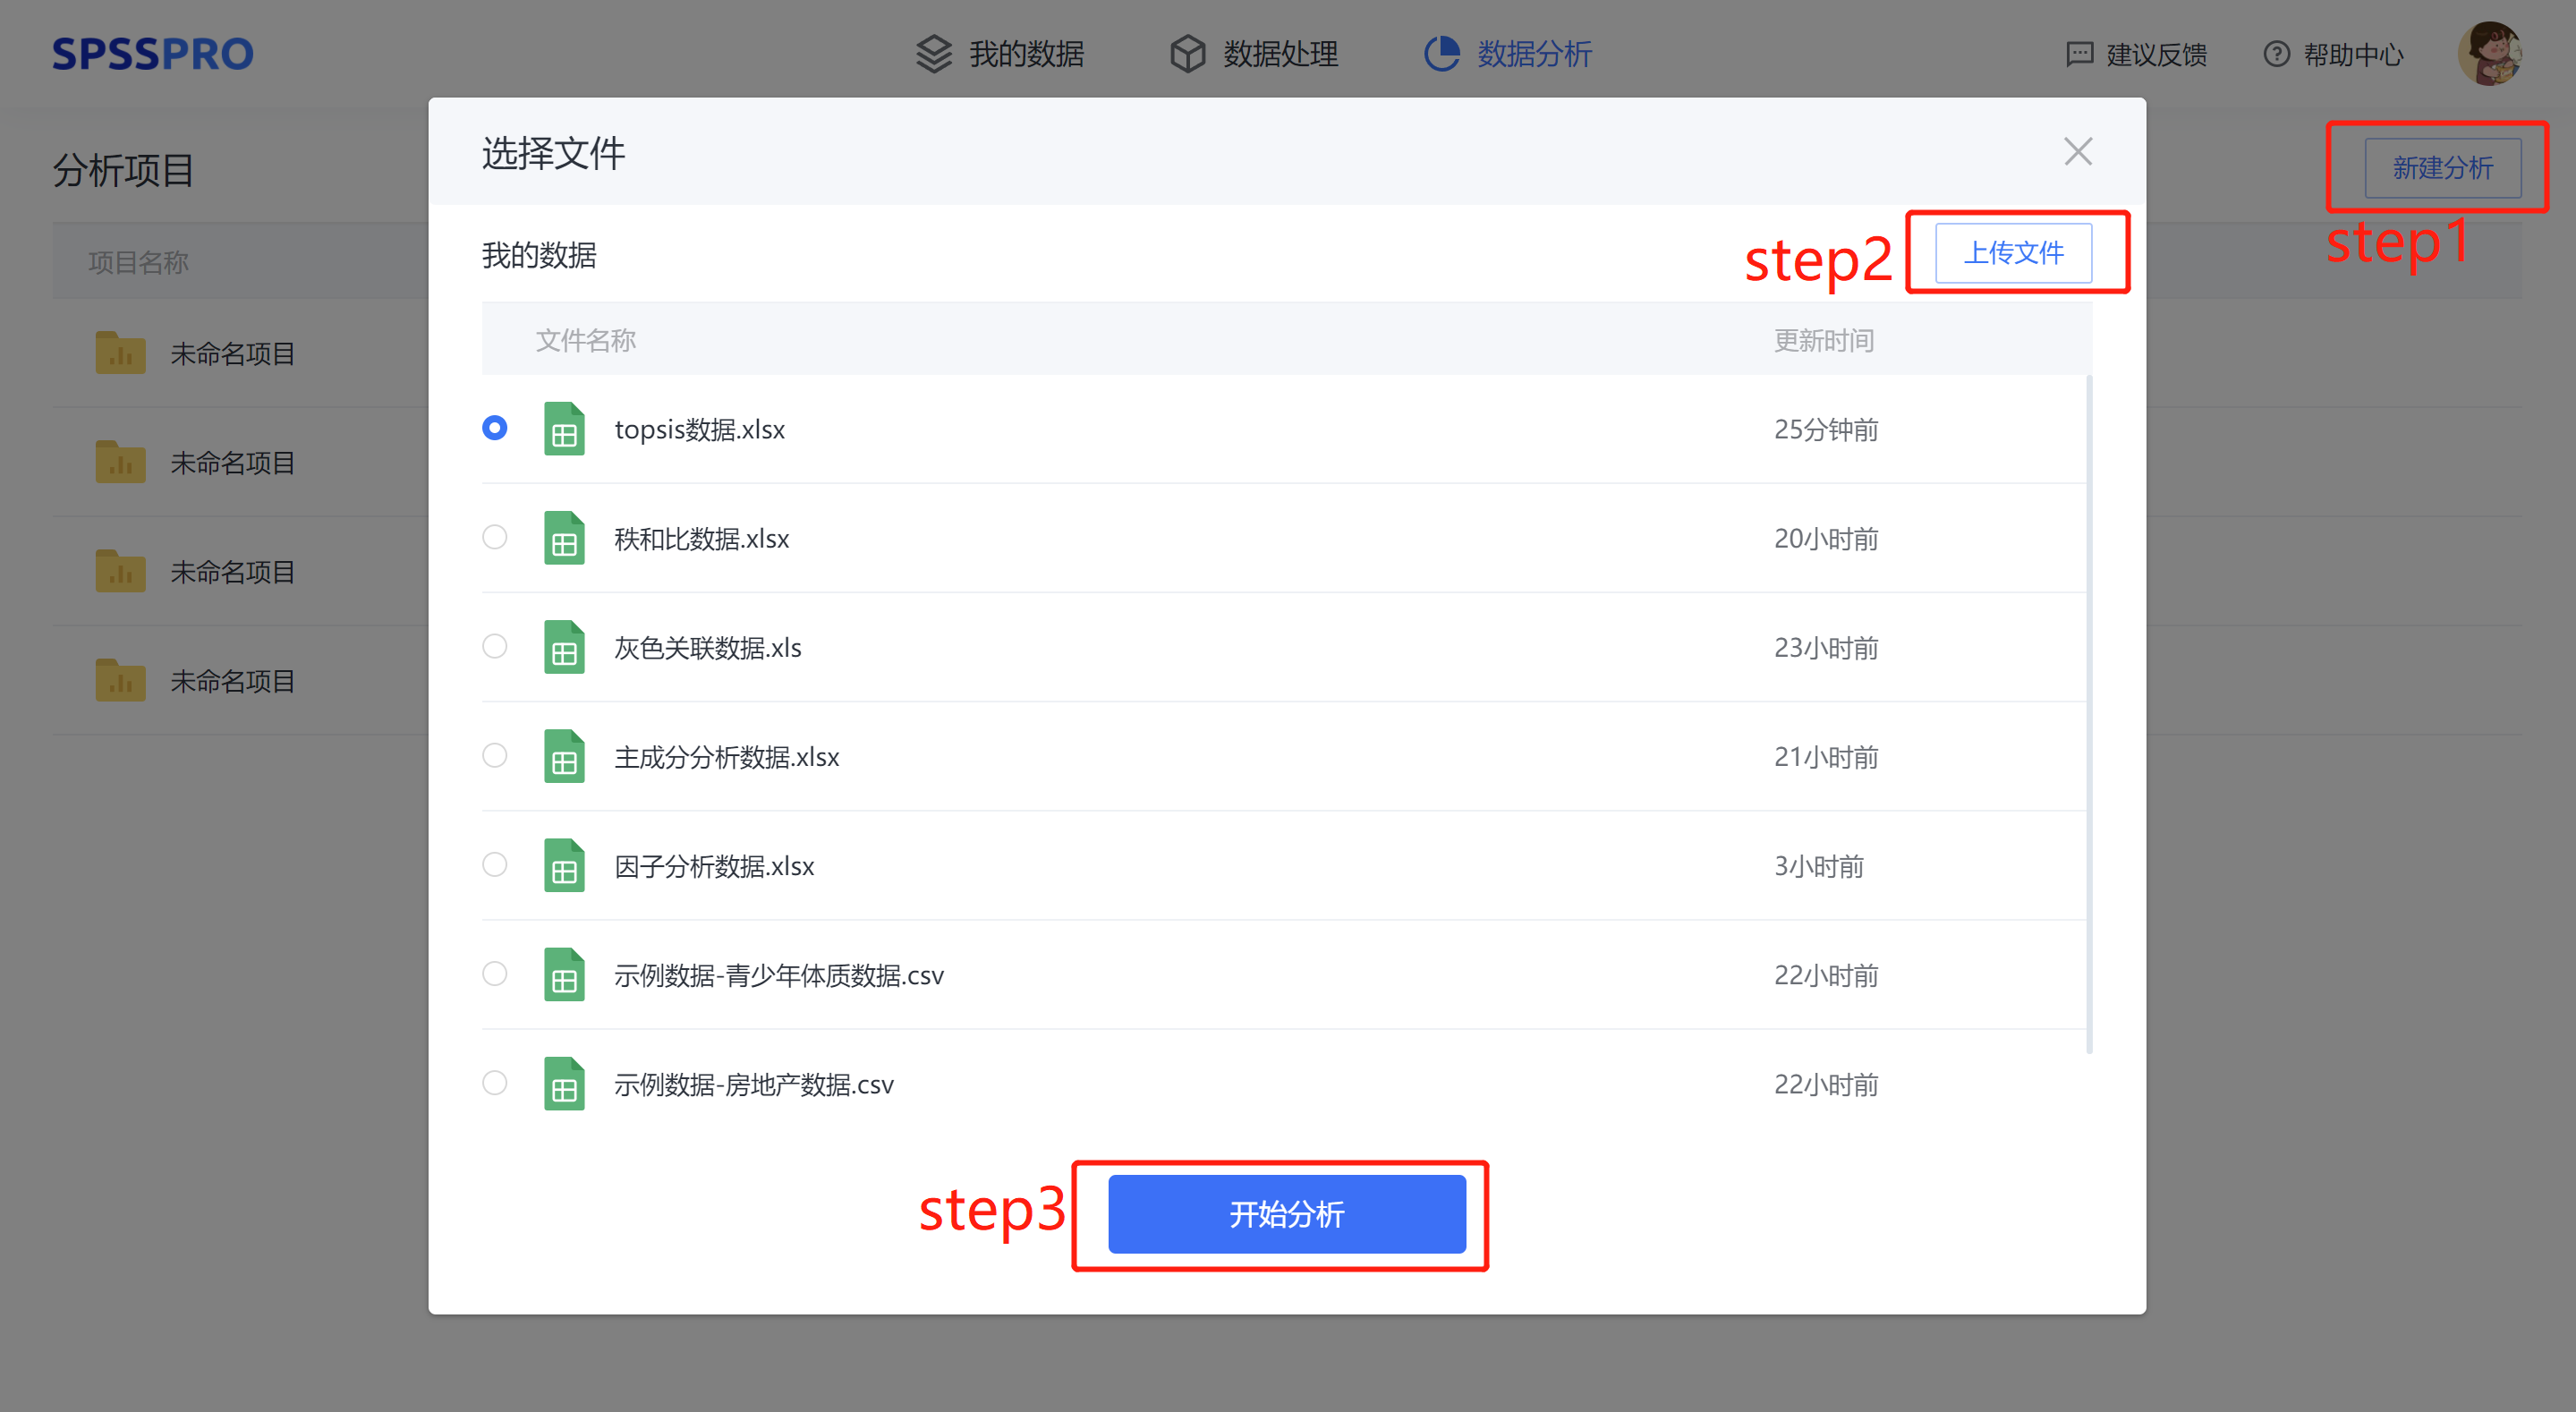Image resolution: width=2576 pixels, height=1412 pixels.
Task: Open the user avatar profile
Action: (x=2490, y=54)
